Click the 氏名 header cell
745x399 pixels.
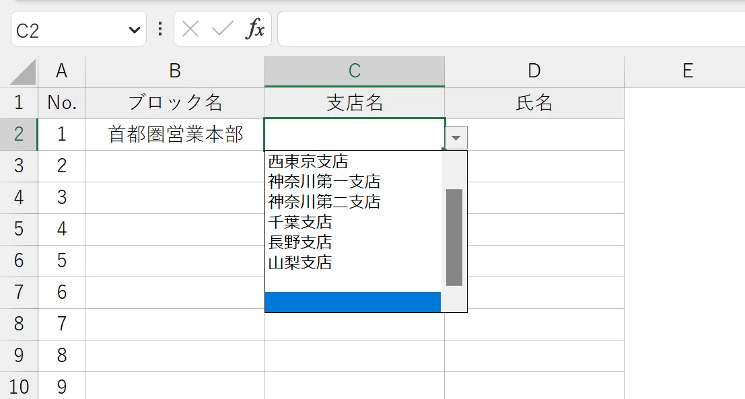click(x=534, y=102)
